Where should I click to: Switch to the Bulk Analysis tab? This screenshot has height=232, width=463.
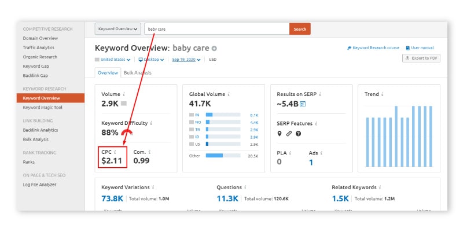[x=138, y=73]
